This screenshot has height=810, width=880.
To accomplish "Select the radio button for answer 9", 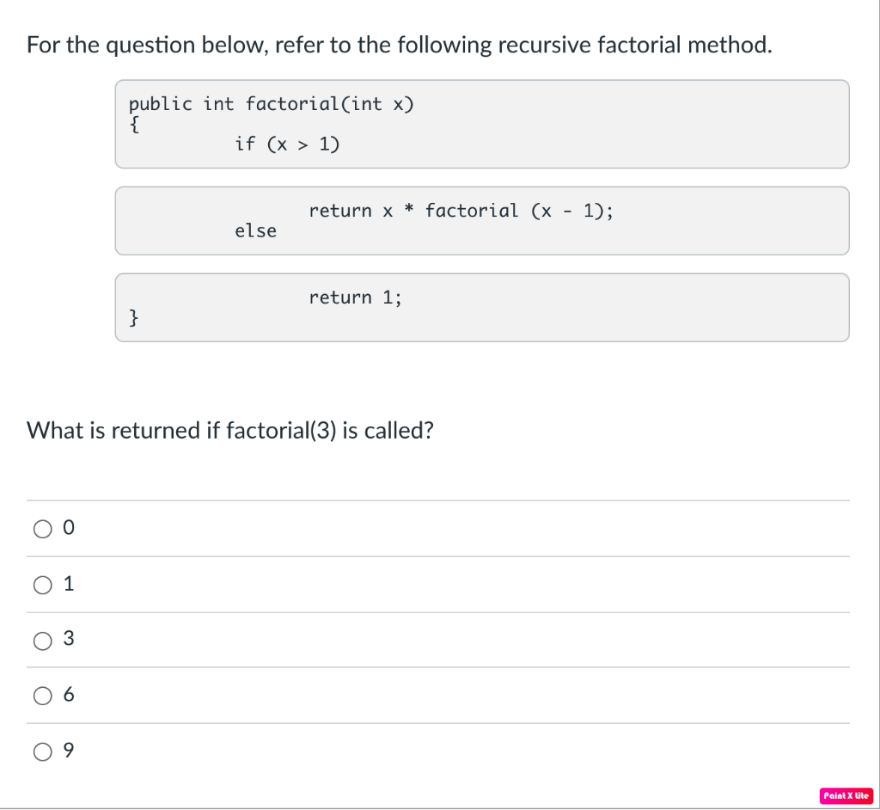I will coord(43,752).
